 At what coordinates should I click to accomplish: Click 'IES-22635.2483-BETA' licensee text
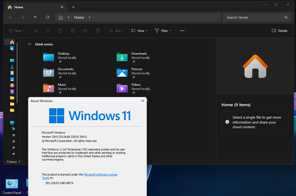60,183
